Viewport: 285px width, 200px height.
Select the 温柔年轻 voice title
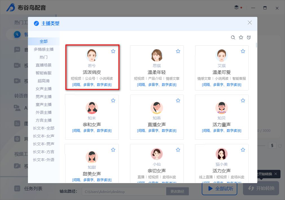[157, 72]
